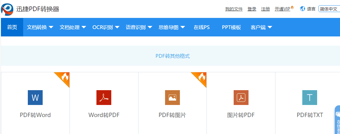Click the 开通VIP link
The height and width of the screenshot is (134, 340).
pyautogui.click(x=283, y=9)
